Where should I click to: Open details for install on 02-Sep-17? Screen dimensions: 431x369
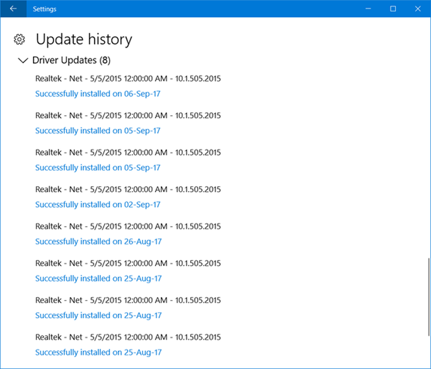tap(97, 204)
